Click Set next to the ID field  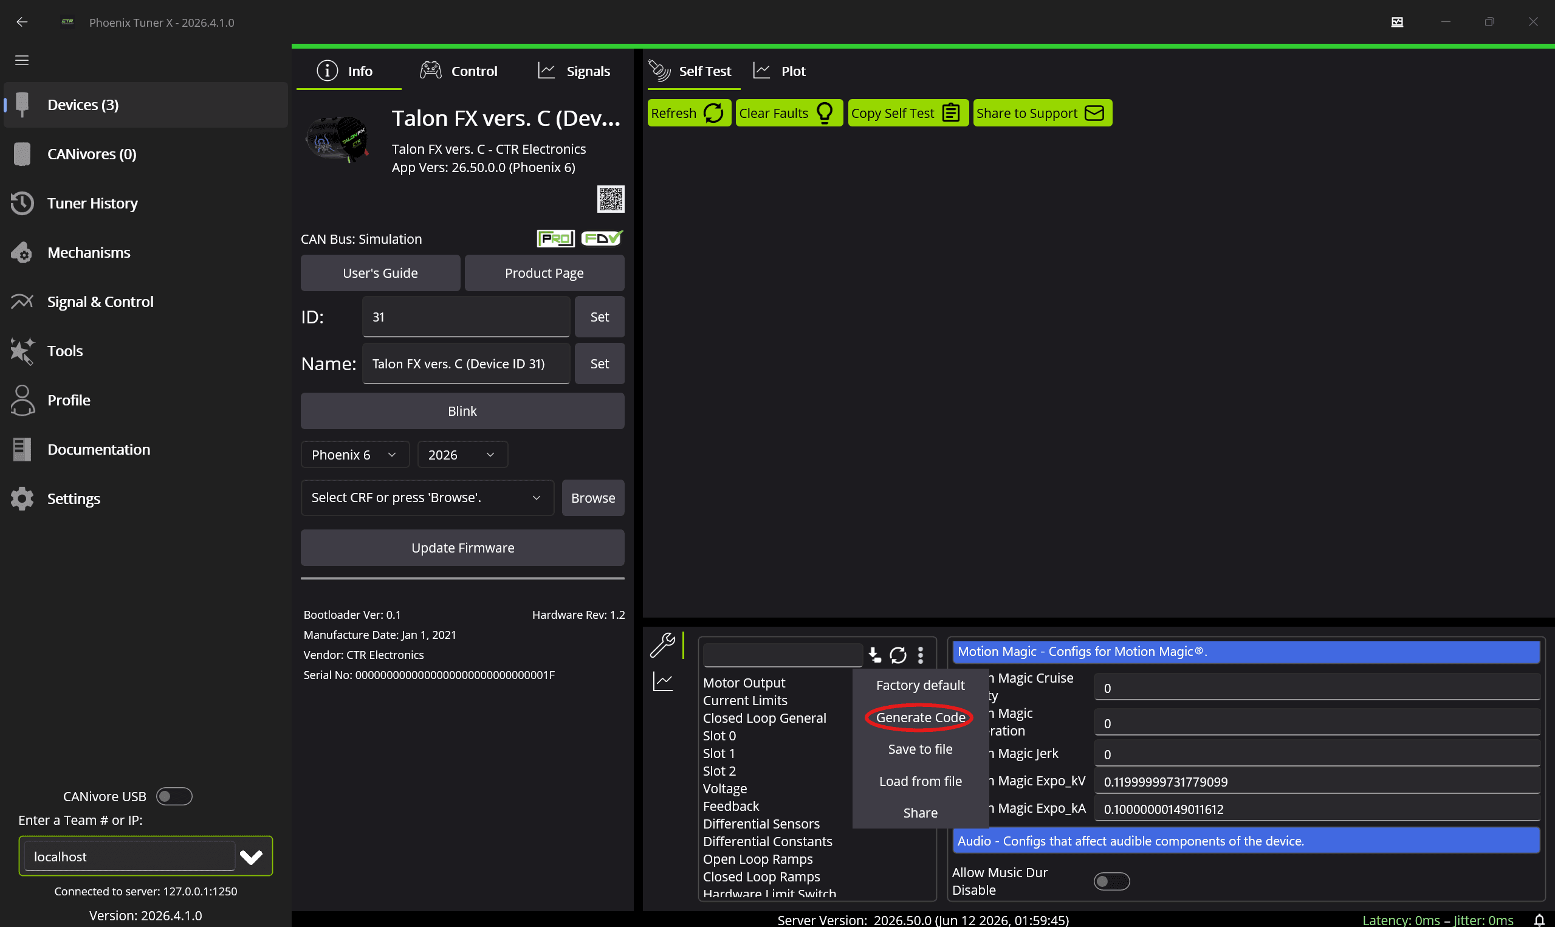(599, 317)
